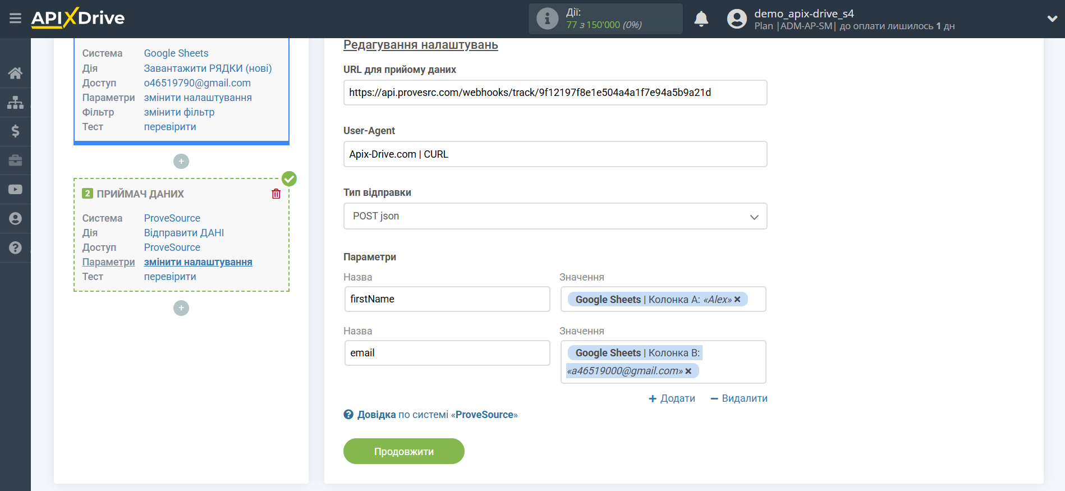This screenshot has height=491, width=1065.
Task: Click перевірити under ProveSource block
Action: 170,277
